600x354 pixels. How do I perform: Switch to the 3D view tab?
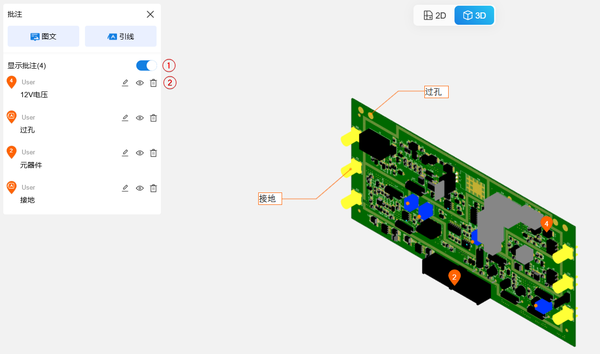tap(474, 15)
